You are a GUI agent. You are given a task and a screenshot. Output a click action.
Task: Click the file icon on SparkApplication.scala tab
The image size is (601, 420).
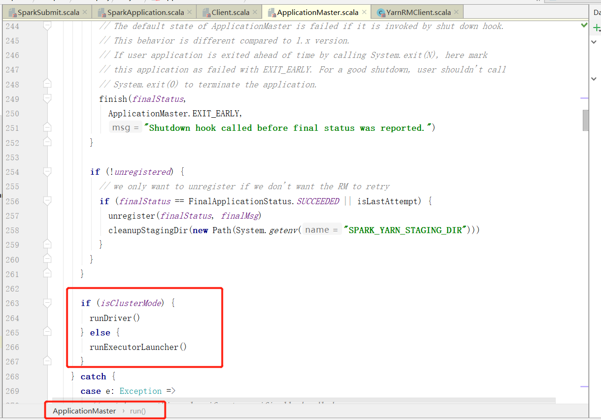click(102, 12)
